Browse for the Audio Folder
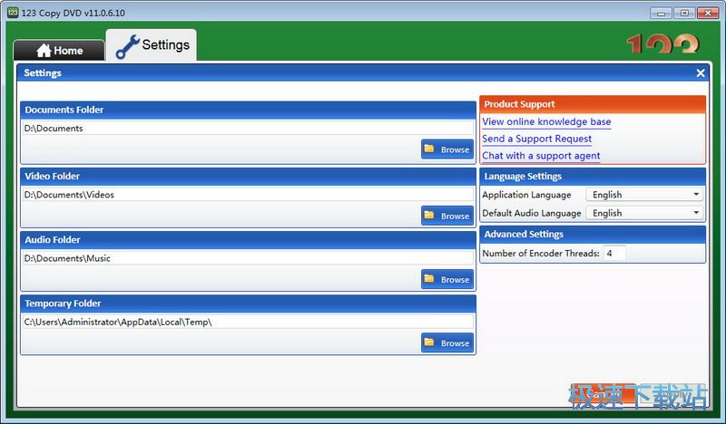726x424 pixels. tap(447, 279)
